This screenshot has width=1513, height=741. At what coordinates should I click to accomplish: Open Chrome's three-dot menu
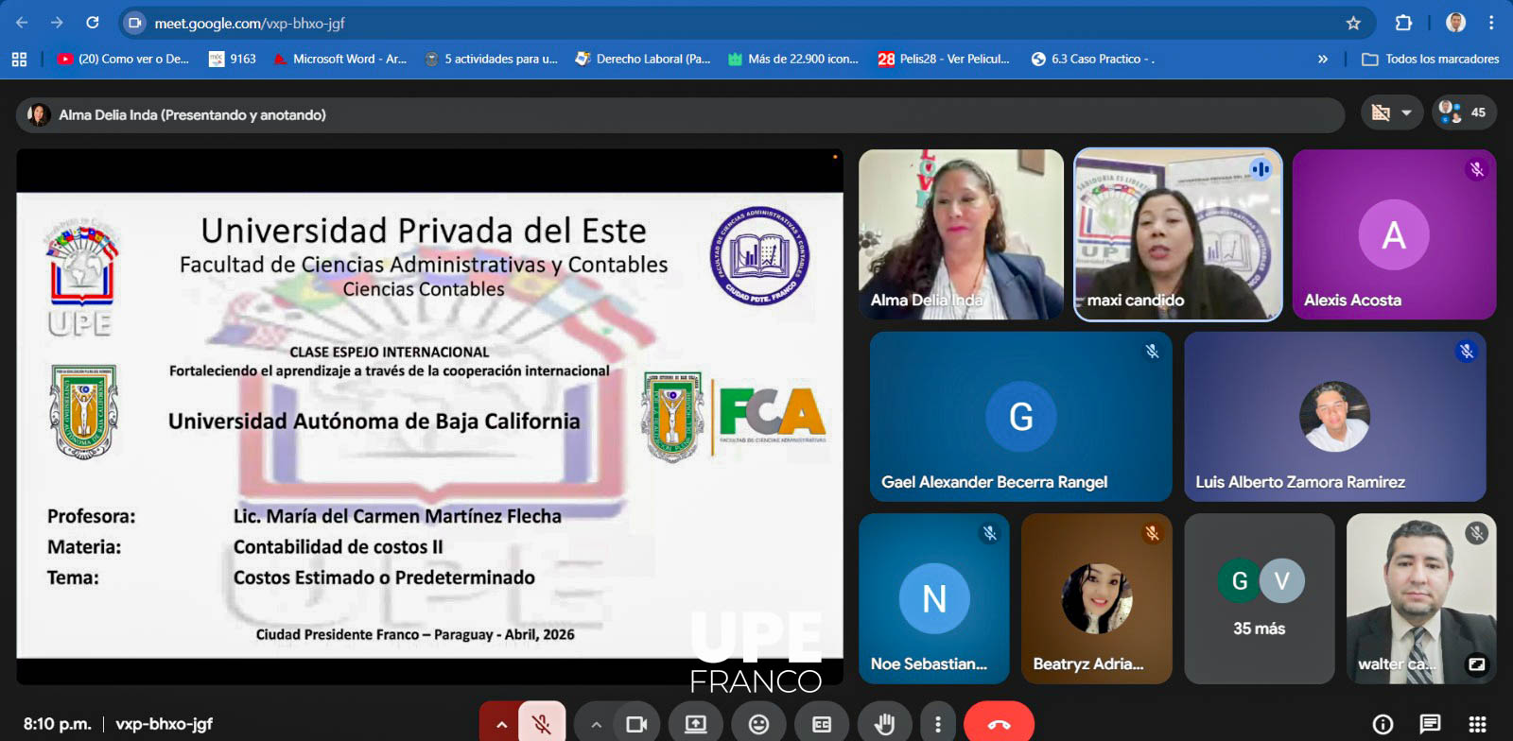(x=1491, y=23)
